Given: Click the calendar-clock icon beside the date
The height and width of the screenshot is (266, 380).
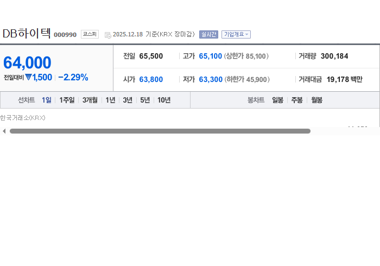Looking at the screenshot, I should click(x=108, y=35).
